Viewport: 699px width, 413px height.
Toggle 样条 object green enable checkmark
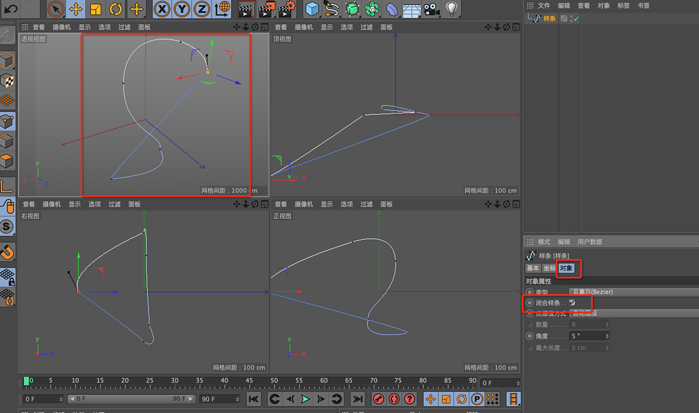click(577, 19)
